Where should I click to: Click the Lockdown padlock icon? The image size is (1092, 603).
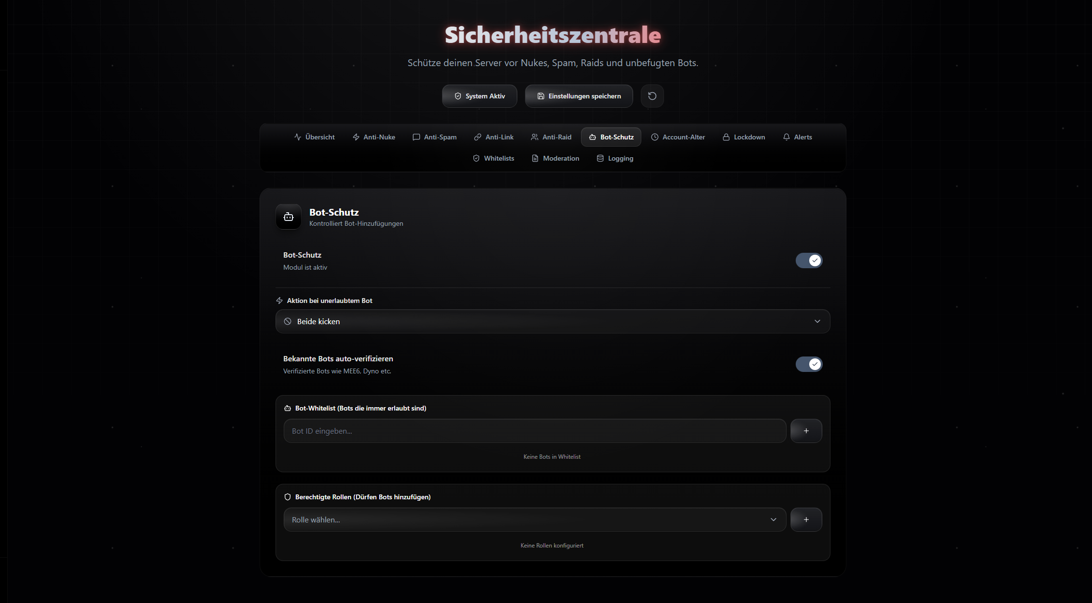click(x=726, y=137)
